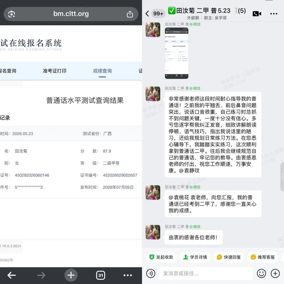Viewport: 284px width, 284px height.
Task: Tap publish date 2026年07月09日
Action: pos(118,187)
